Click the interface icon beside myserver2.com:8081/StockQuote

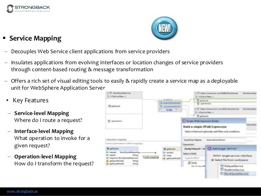coord(198,109)
